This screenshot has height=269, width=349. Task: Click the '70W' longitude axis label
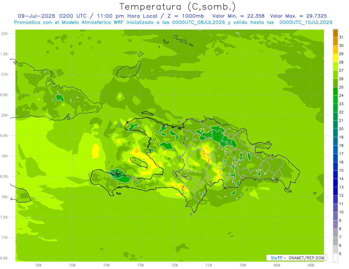tap(243, 265)
